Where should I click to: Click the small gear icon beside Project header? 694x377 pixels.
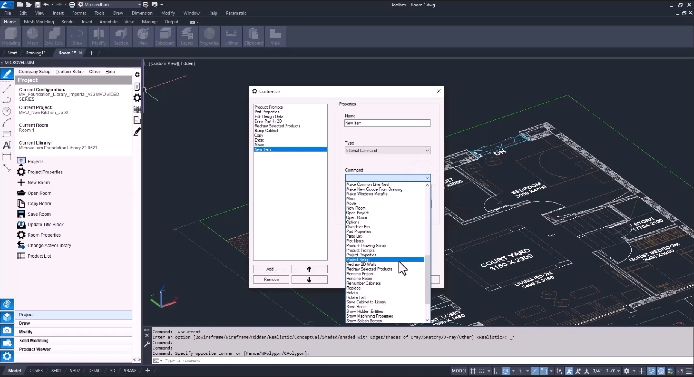(x=137, y=75)
